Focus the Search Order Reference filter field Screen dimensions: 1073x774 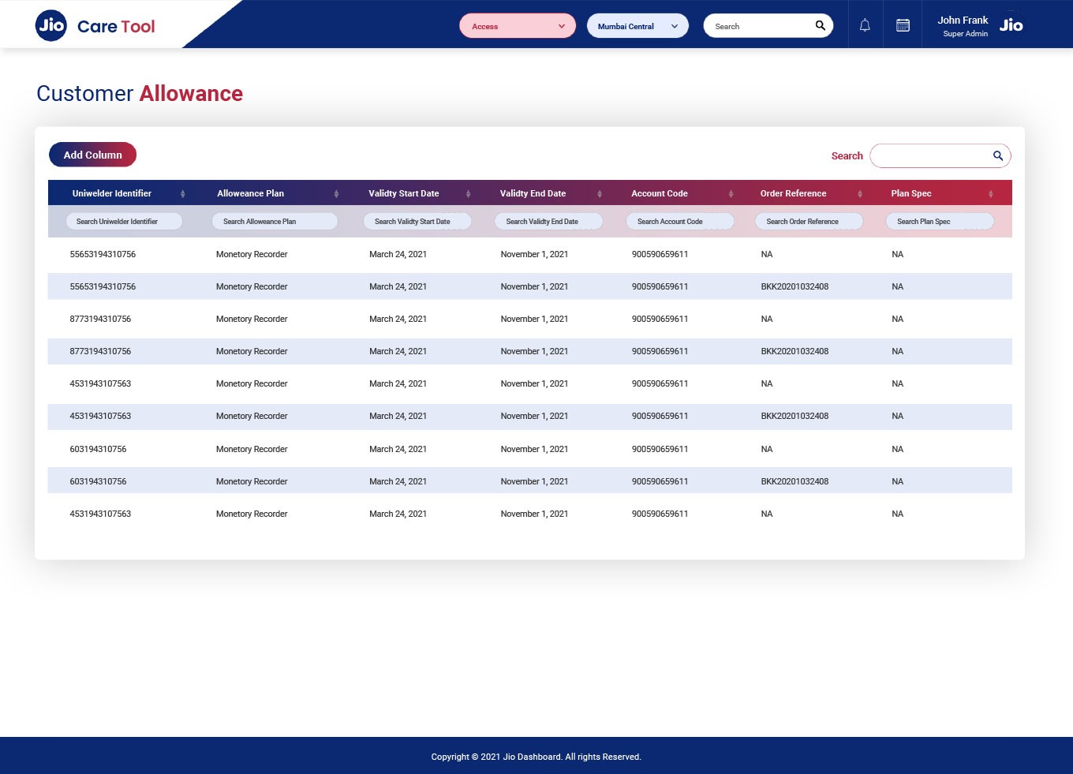[808, 222]
